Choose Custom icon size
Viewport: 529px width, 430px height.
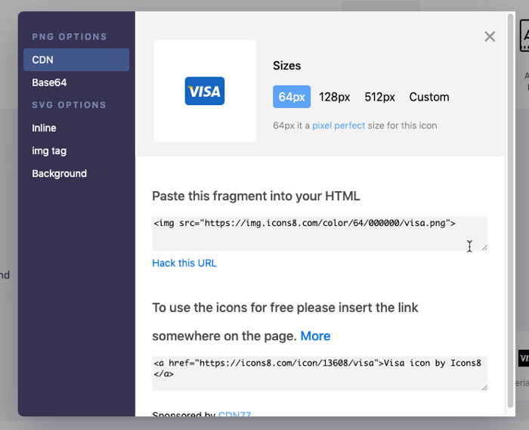[429, 97]
